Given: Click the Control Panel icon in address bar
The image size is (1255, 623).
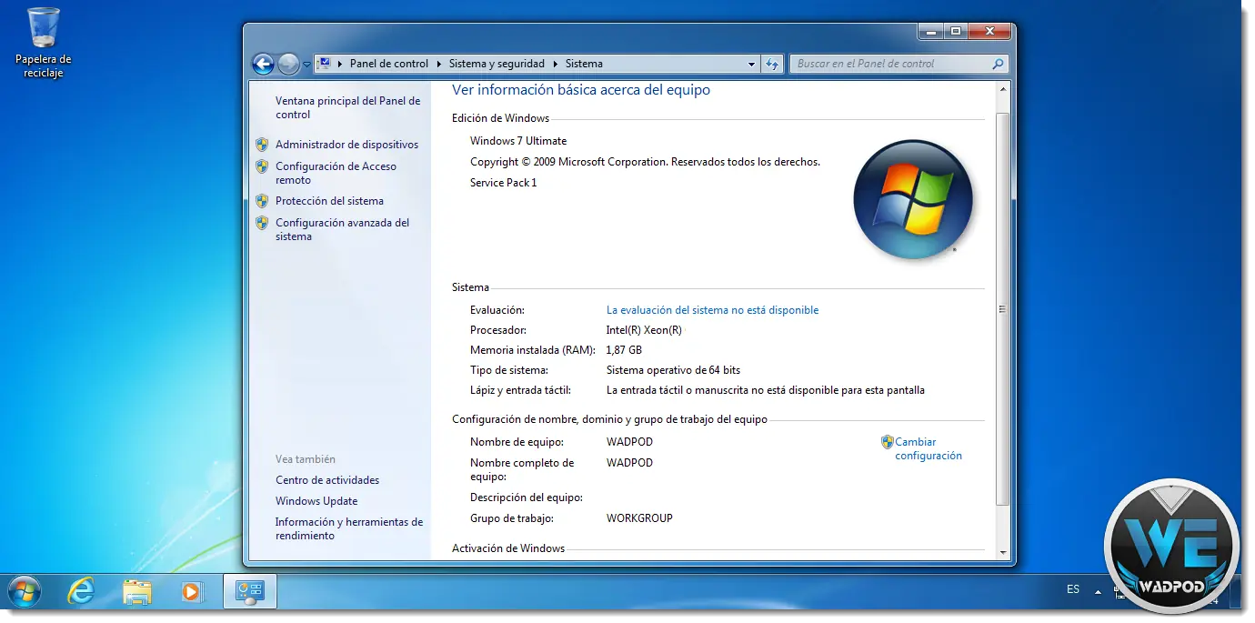Looking at the screenshot, I should point(323,64).
